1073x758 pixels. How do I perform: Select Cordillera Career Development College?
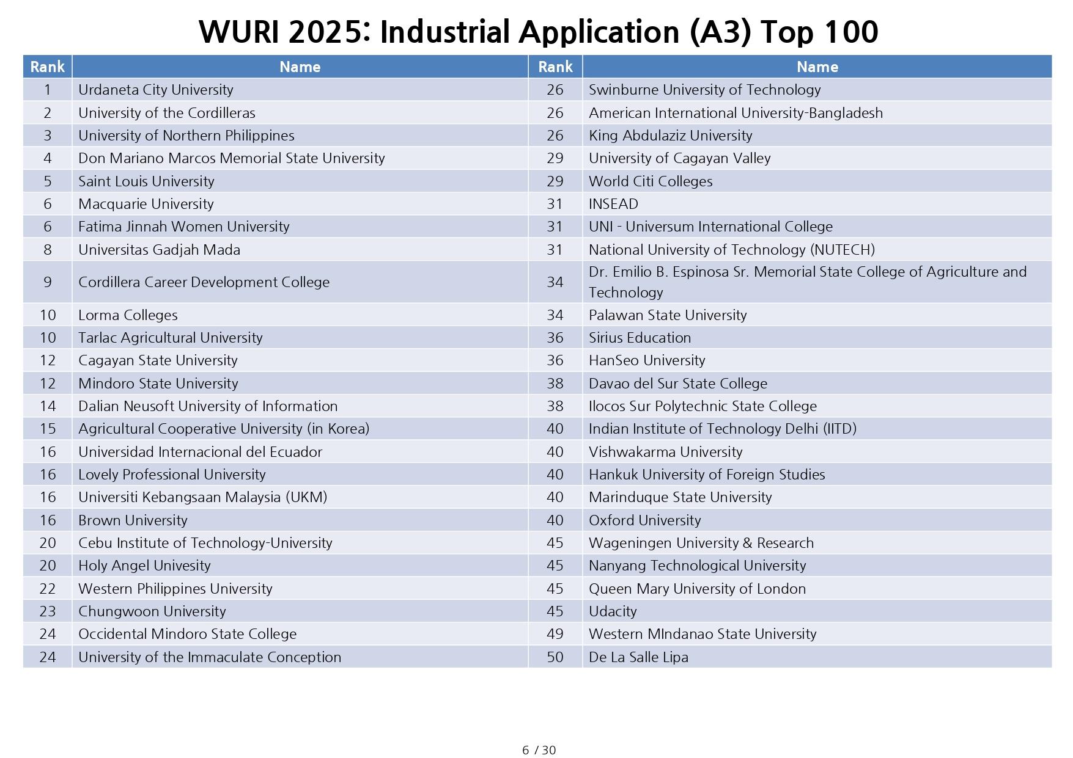[x=204, y=282]
